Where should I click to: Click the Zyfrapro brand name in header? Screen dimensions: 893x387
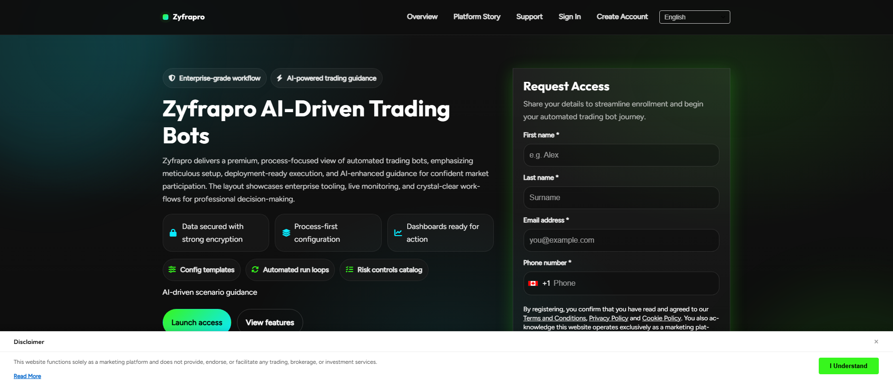[189, 17]
